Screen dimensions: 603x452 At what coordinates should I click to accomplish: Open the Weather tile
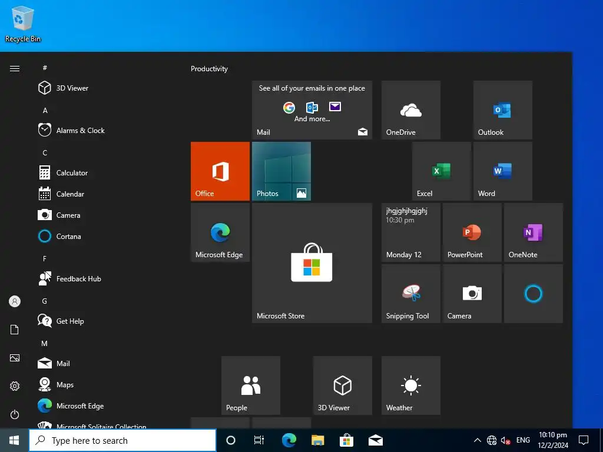[410, 385]
